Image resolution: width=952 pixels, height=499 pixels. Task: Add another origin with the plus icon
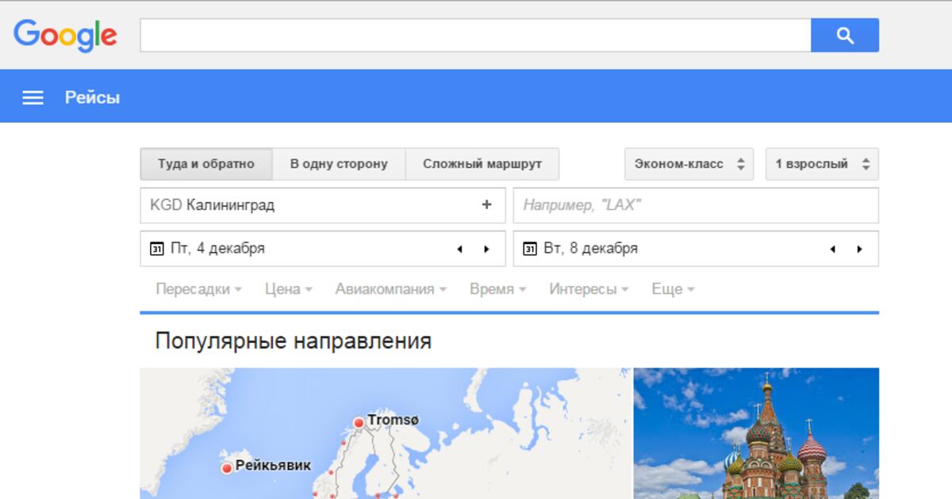(x=486, y=204)
